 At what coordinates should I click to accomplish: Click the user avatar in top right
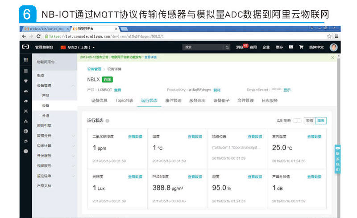click(333, 47)
